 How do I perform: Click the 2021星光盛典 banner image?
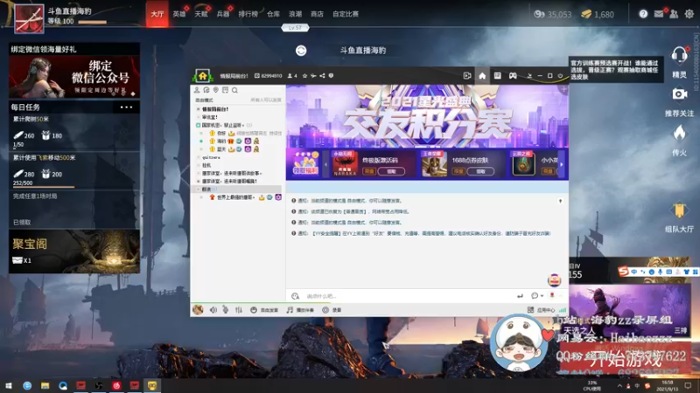tap(427, 116)
